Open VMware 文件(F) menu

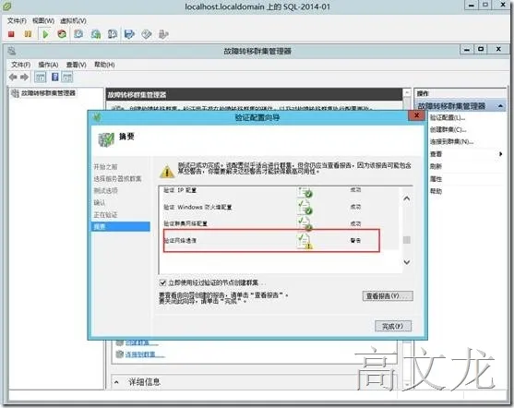(17, 20)
